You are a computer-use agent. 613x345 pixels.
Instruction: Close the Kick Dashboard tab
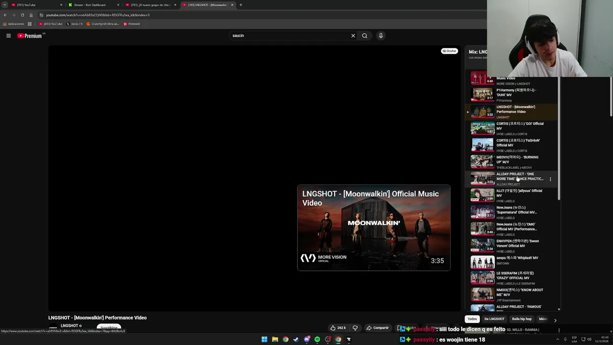118,5
